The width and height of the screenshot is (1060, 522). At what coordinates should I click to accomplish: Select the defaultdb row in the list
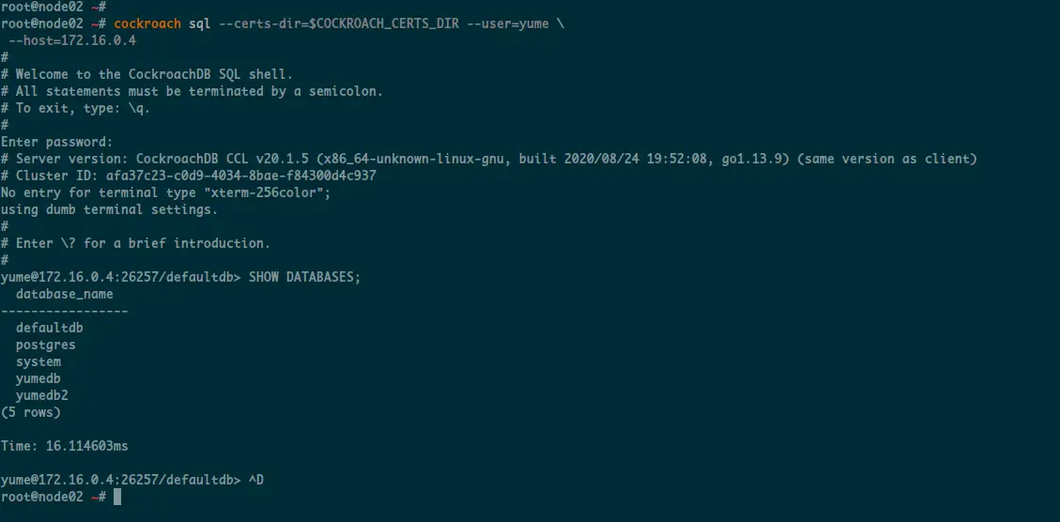point(50,328)
